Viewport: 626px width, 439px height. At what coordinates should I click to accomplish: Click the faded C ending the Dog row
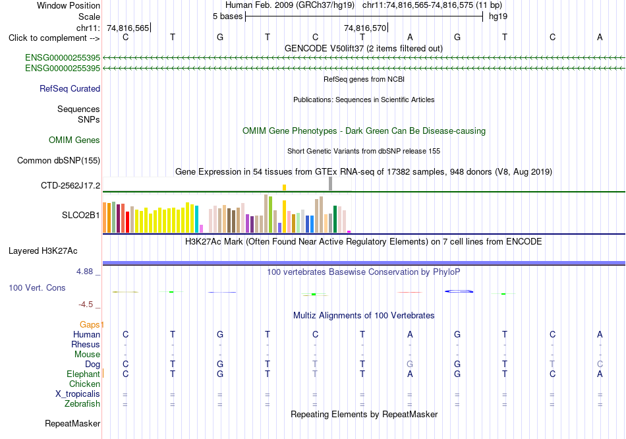click(x=600, y=365)
